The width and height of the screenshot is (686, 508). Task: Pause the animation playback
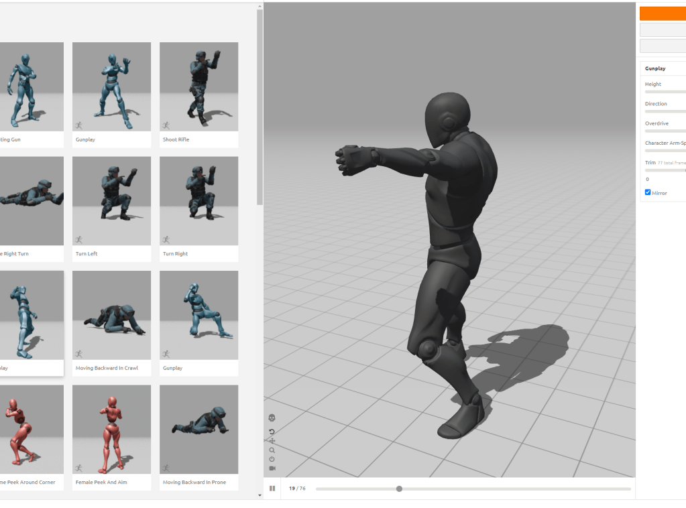point(272,489)
